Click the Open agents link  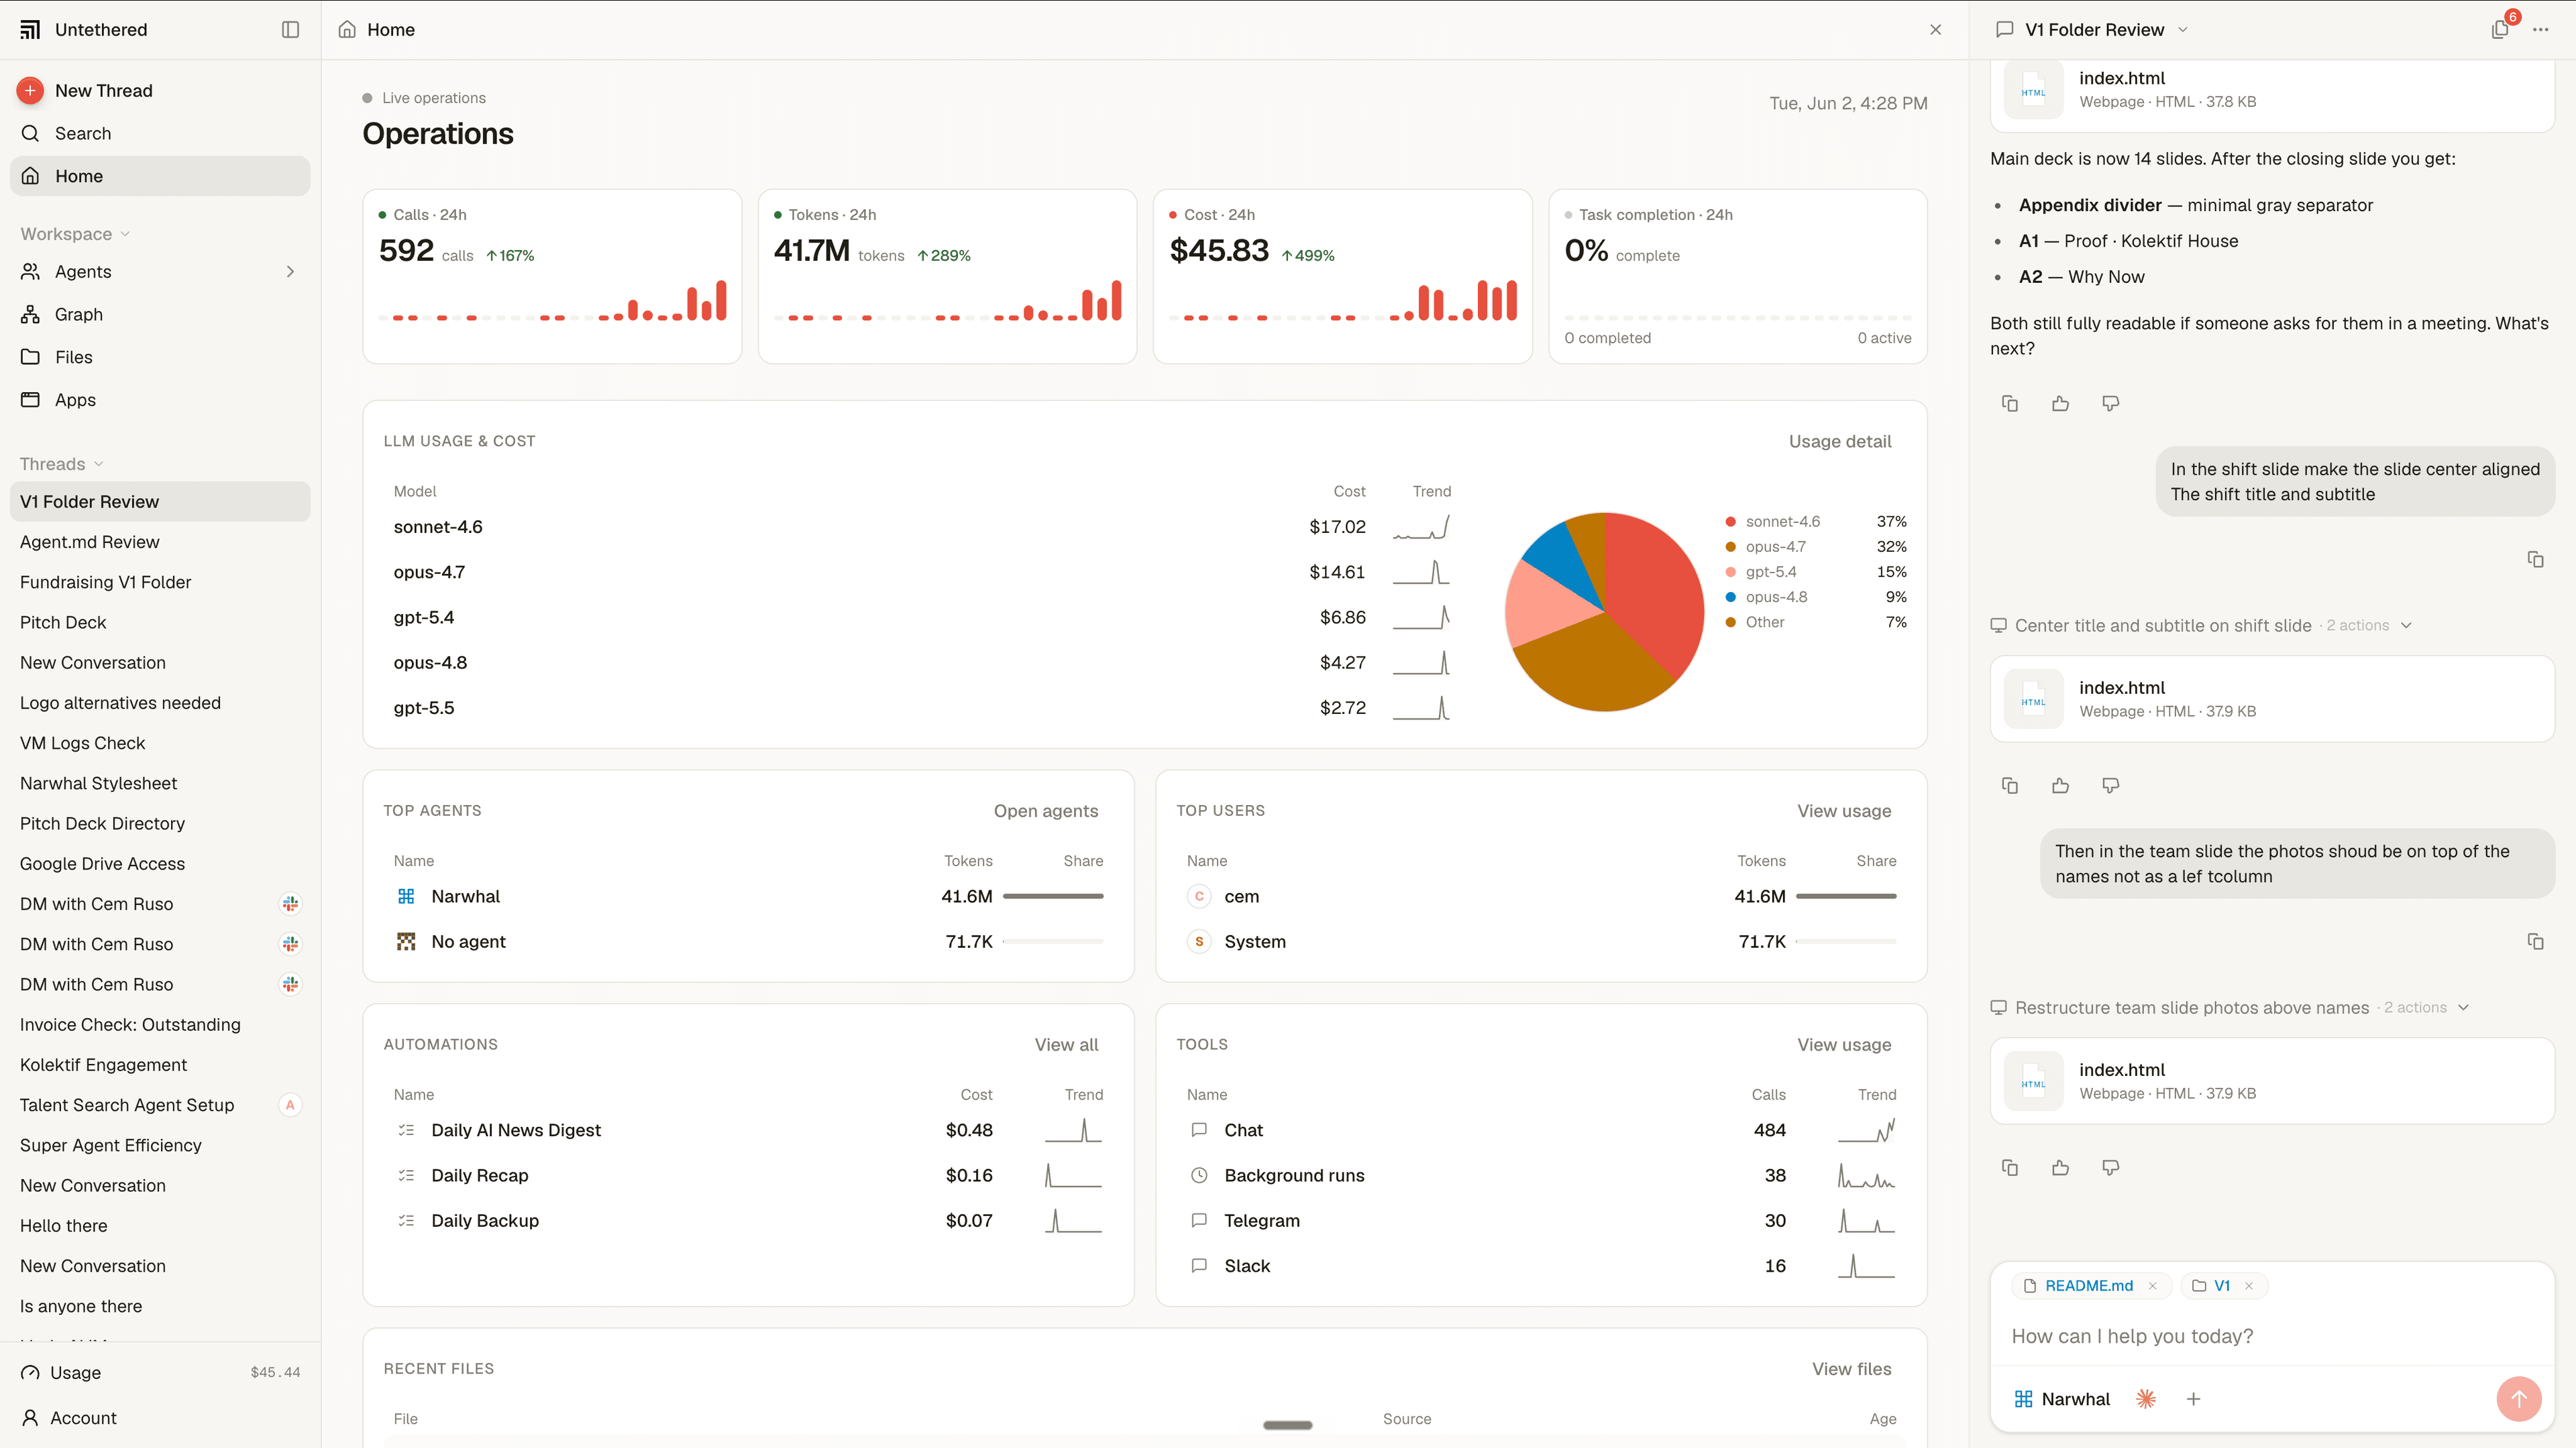coord(1045,811)
